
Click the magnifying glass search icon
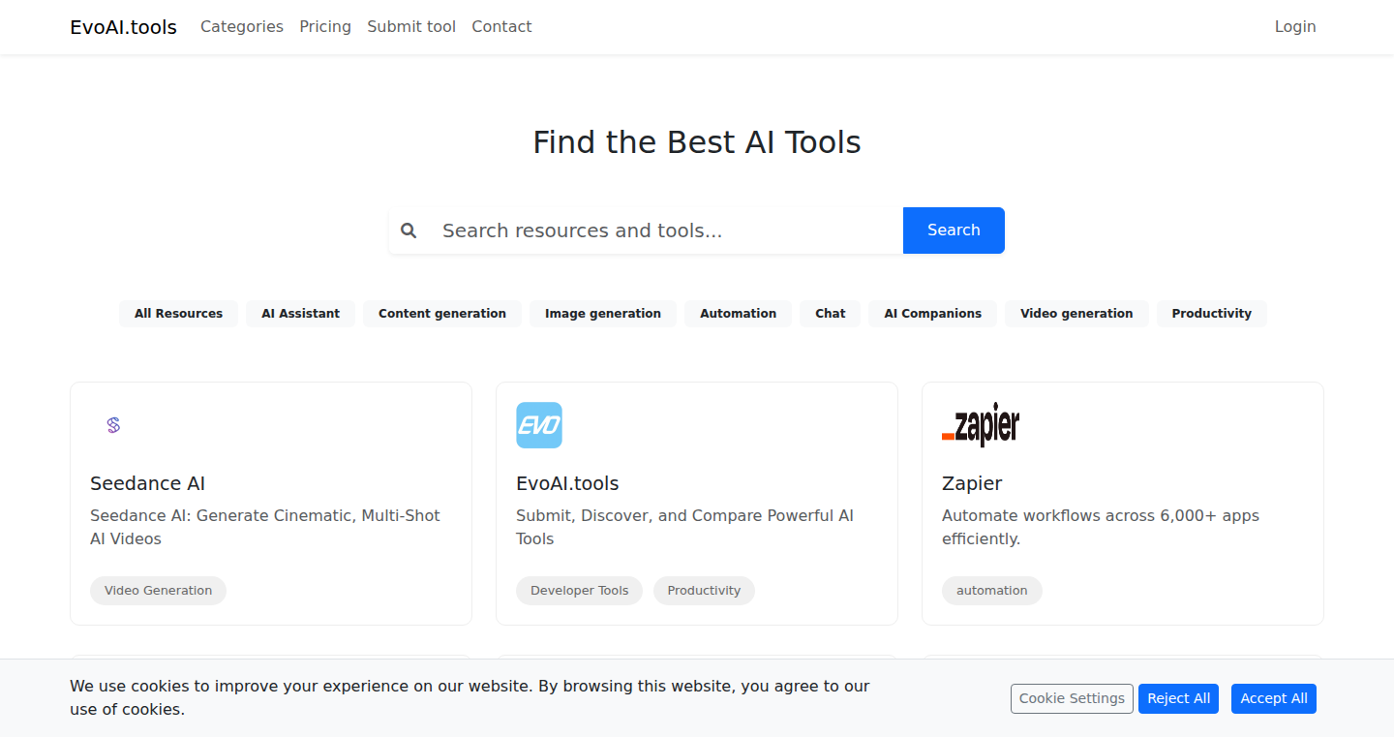pos(409,230)
